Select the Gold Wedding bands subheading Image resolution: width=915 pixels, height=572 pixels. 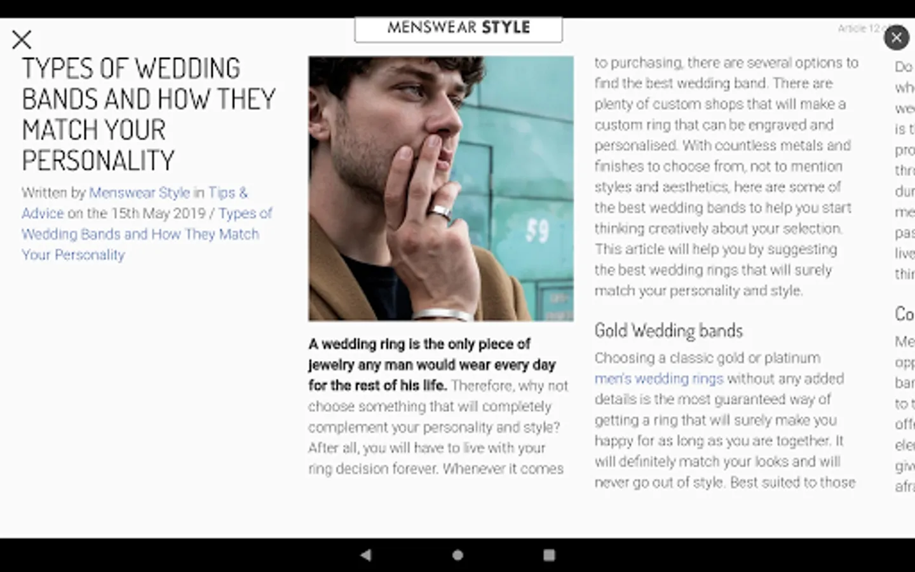pyautogui.click(x=668, y=330)
